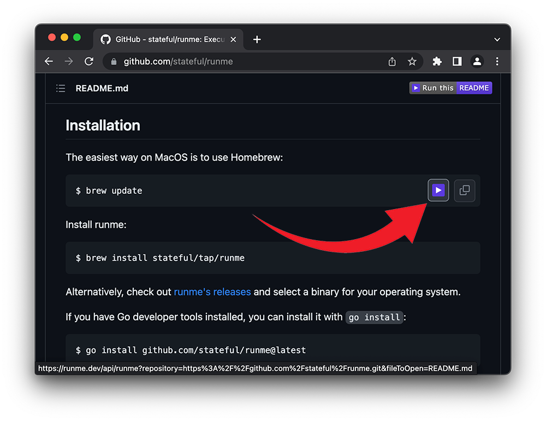Open Chrome's three-dot menu
The image size is (546, 421).
coord(497,61)
